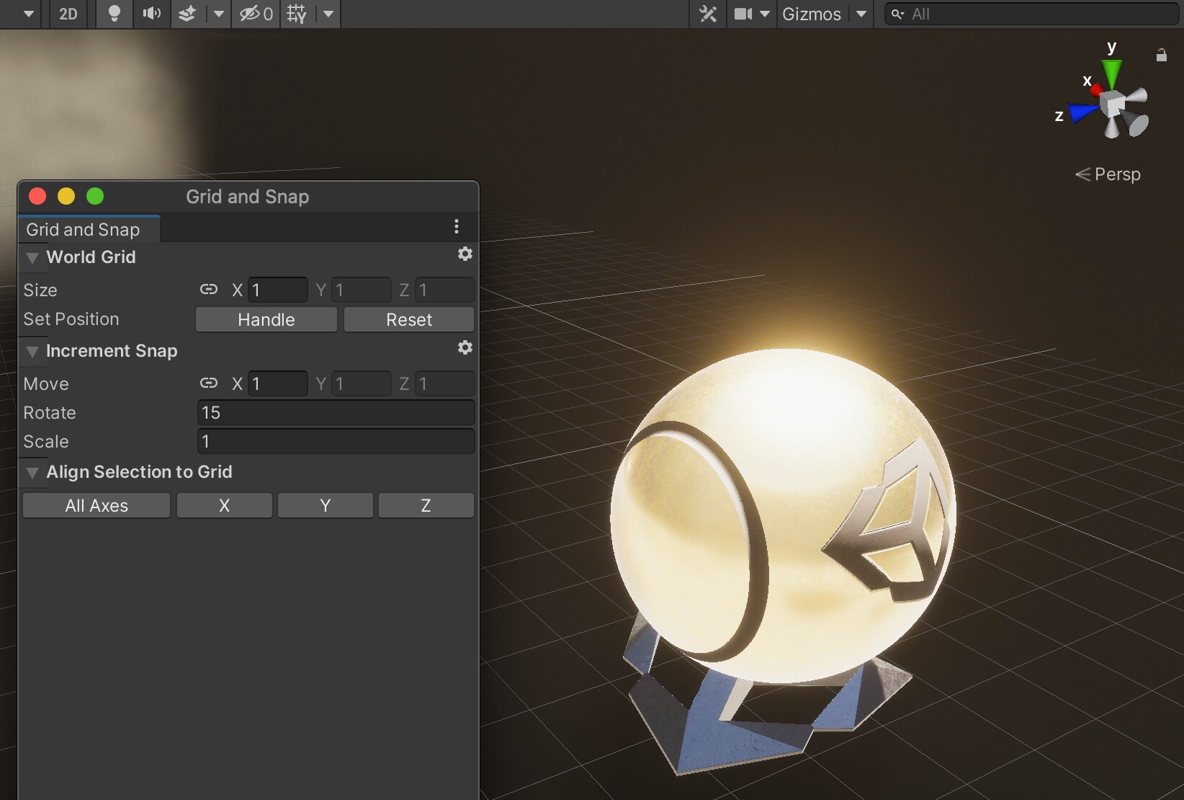The image size is (1184, 800).
Task: Click the World Grid Size Z field
Action: [x=445, y=290]
